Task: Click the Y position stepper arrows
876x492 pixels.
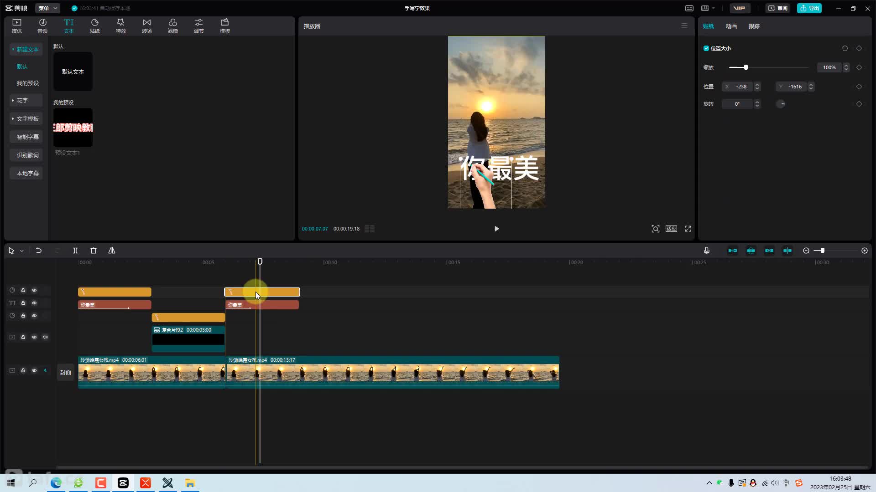Action: (811, 87)
